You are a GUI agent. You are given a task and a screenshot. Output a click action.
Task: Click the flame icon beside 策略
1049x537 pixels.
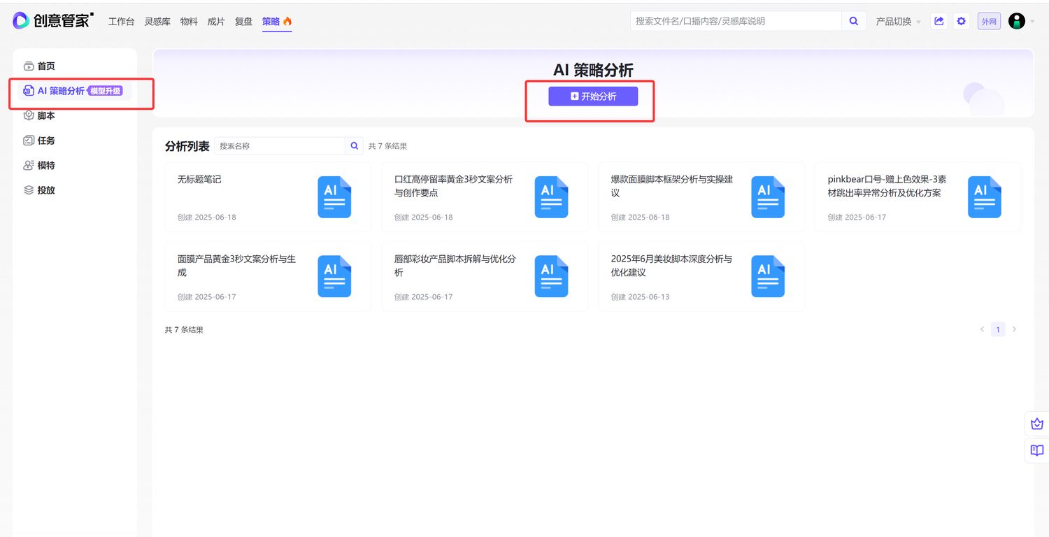(287, 22)
